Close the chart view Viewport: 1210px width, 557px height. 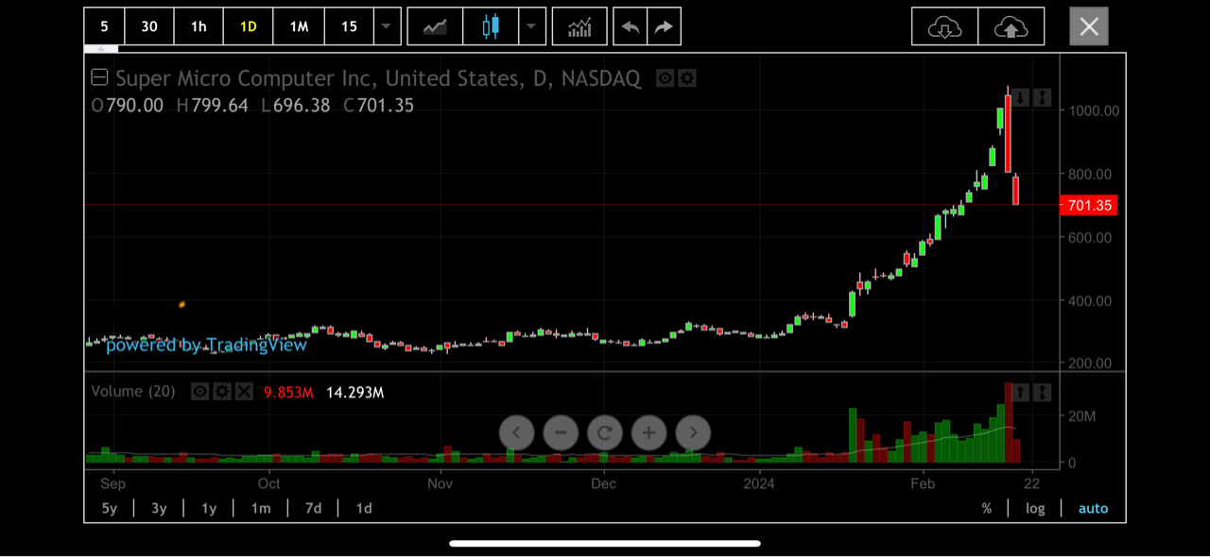[x=1089, y=26]
